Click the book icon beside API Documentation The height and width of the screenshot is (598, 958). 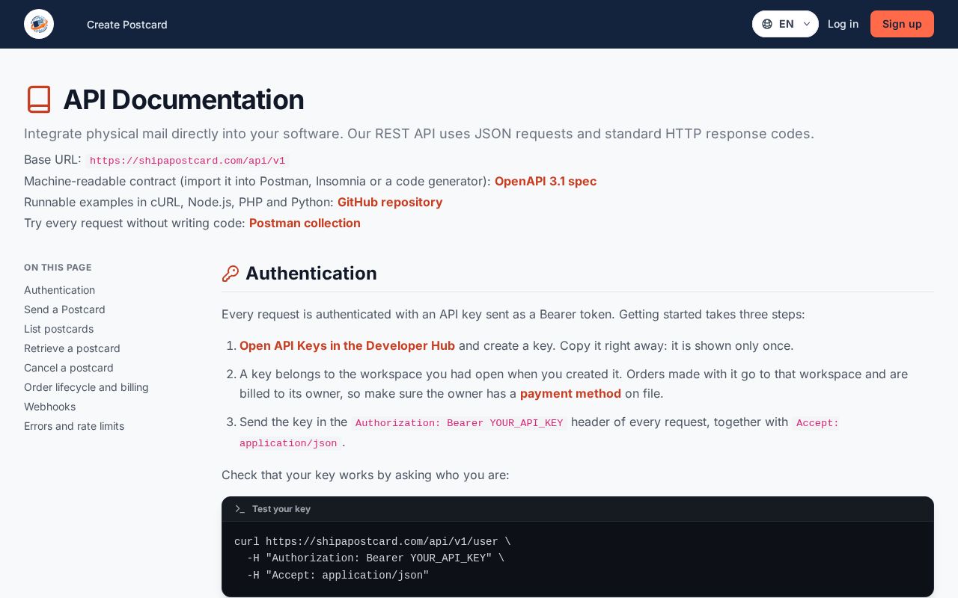click(39, 99)
